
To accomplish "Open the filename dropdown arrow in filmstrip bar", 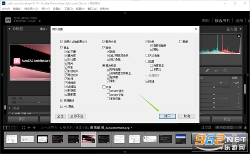I will pyautogui.click(x=132, y=127).
